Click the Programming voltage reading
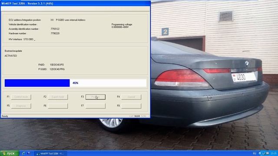This screenshot has width=278, height=156. (x=122, y=26)
